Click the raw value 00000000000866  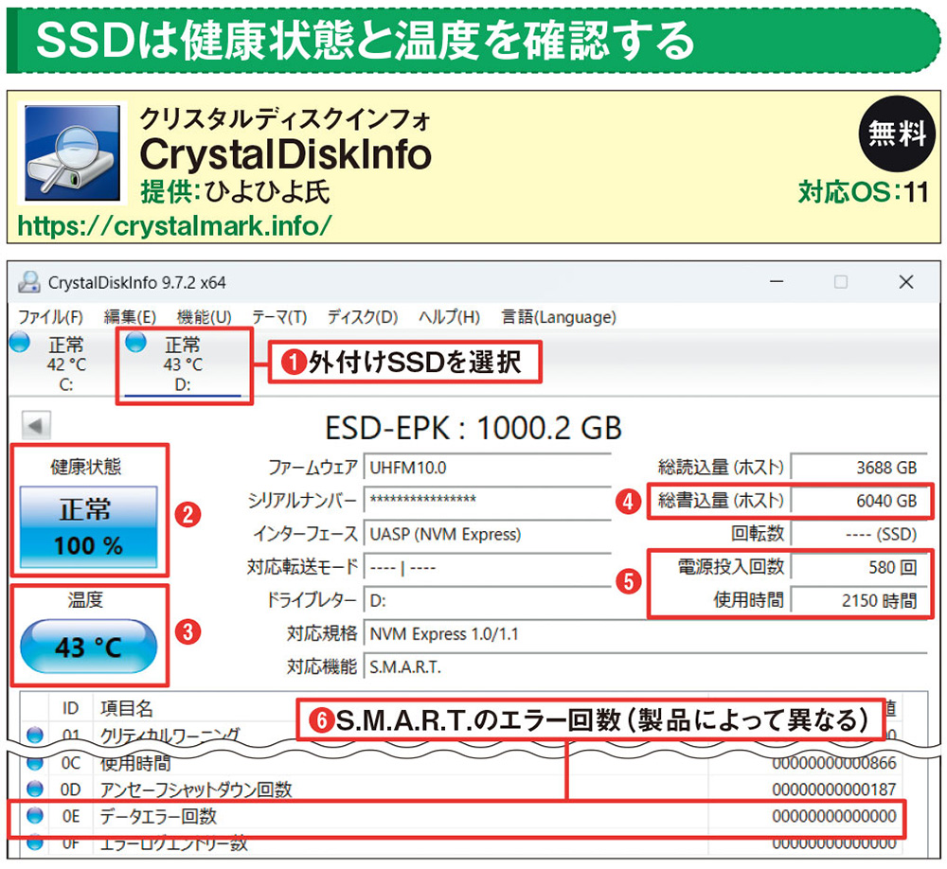(834, 763)
